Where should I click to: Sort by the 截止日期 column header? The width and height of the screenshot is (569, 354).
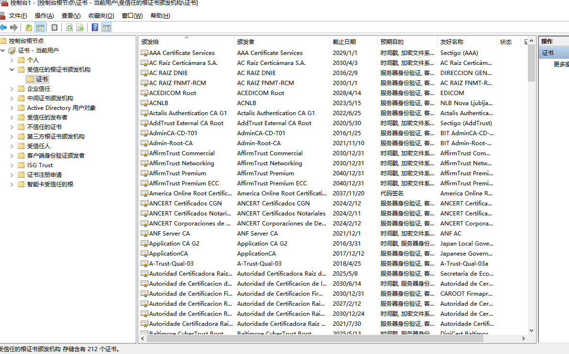point(344,42)
